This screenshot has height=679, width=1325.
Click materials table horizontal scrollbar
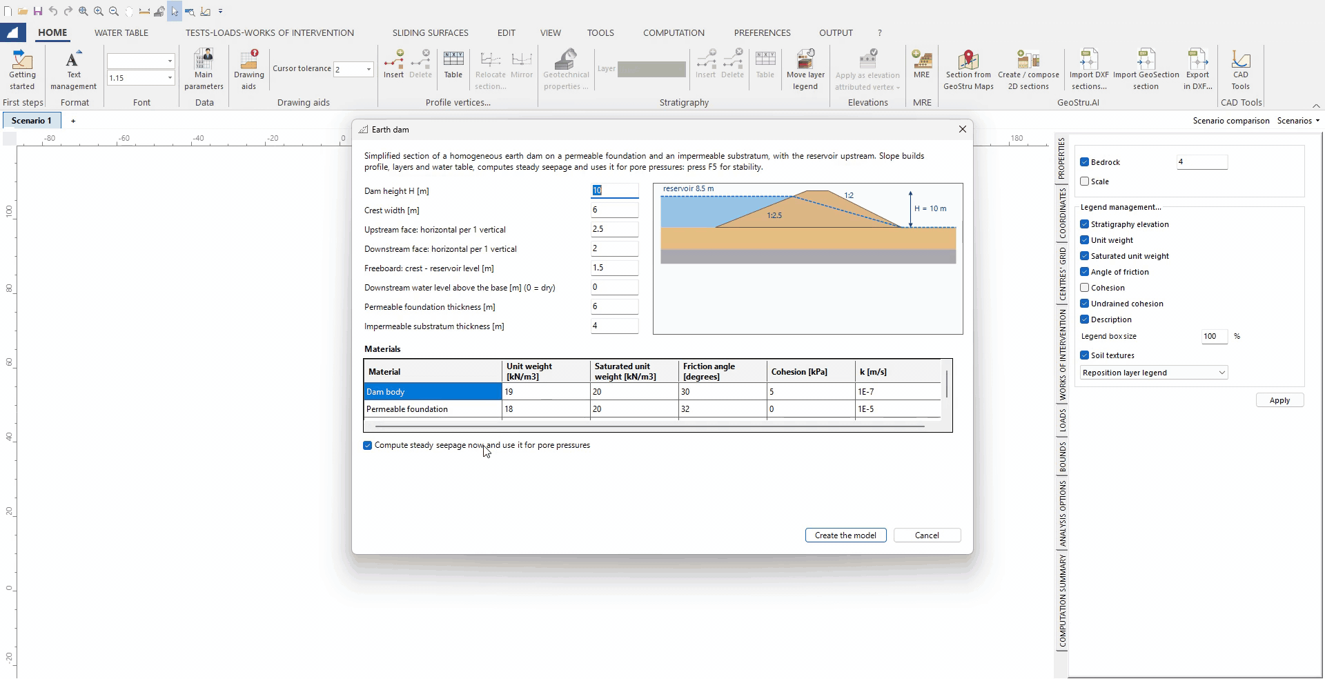(649, 426)
